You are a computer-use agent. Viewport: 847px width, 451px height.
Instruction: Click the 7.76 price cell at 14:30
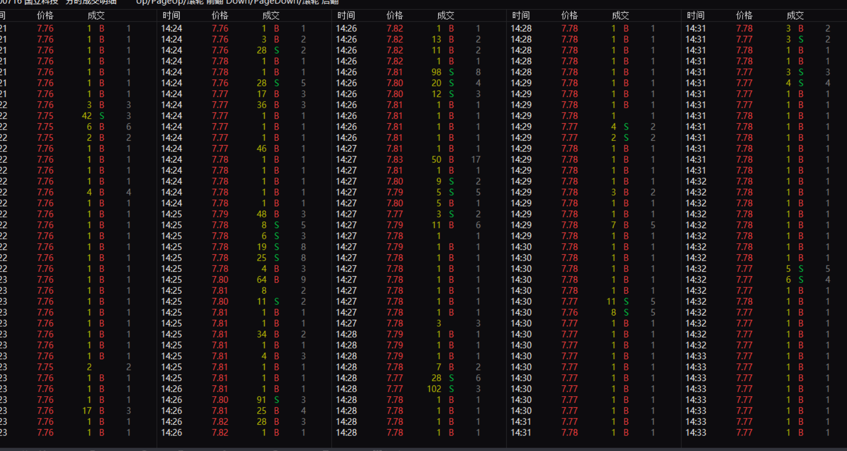(569, 313)
